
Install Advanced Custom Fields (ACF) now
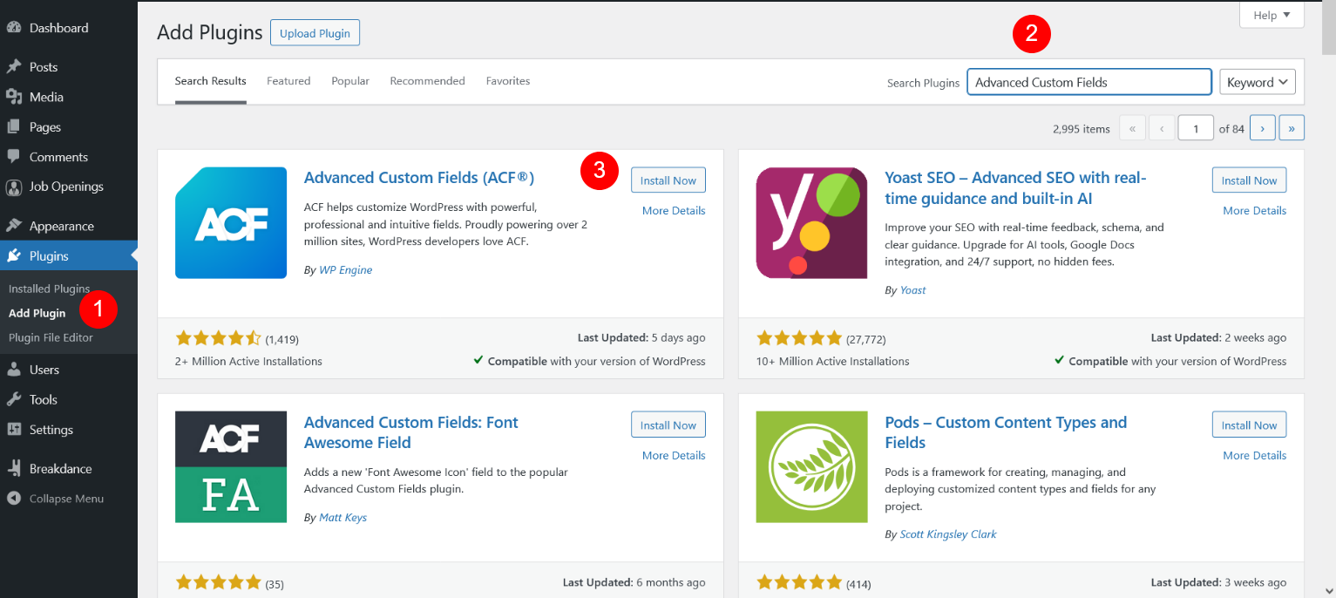pos(668,180)
